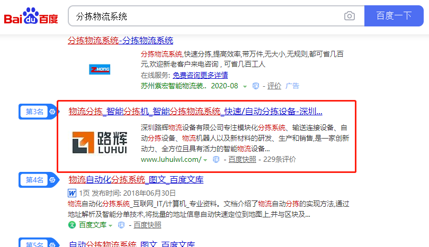Image resolution: width=429 pixels, height=247 pixels.
Task: Click 苏州紫宏智能物流装.. source text
Action: [174, 86]
